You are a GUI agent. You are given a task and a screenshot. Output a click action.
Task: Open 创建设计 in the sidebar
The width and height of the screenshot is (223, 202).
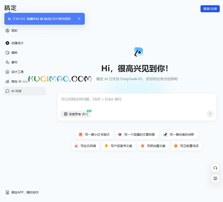[24, 43]
